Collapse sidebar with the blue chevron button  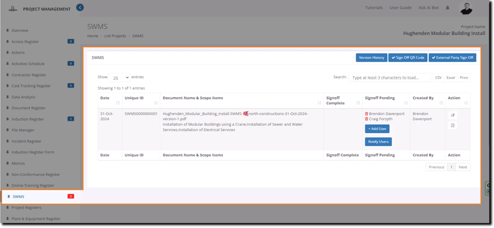point(80,7)
